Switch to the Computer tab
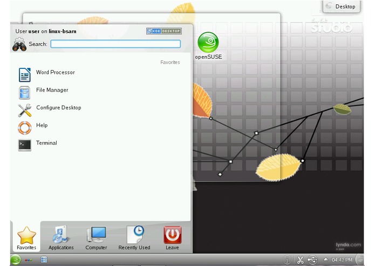The height and width of the screenshot is (266, 375). click(96, 238)
